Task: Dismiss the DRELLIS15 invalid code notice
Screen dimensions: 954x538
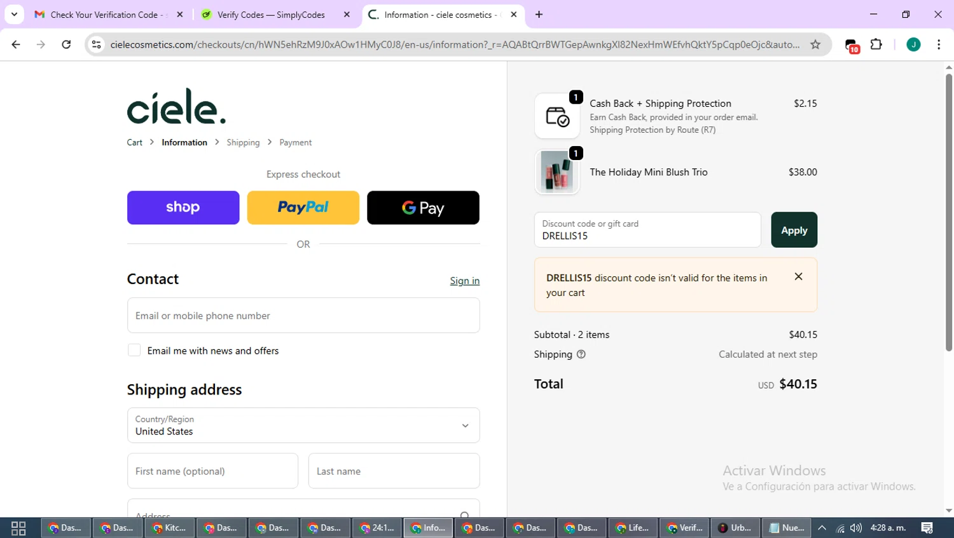Action: (x=799, y=276)
